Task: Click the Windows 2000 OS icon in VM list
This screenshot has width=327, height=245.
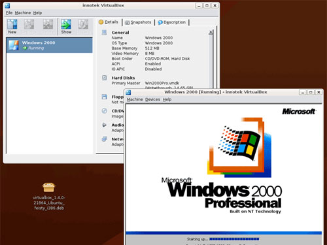Action: pyautogui.click(x=14, y=45)
